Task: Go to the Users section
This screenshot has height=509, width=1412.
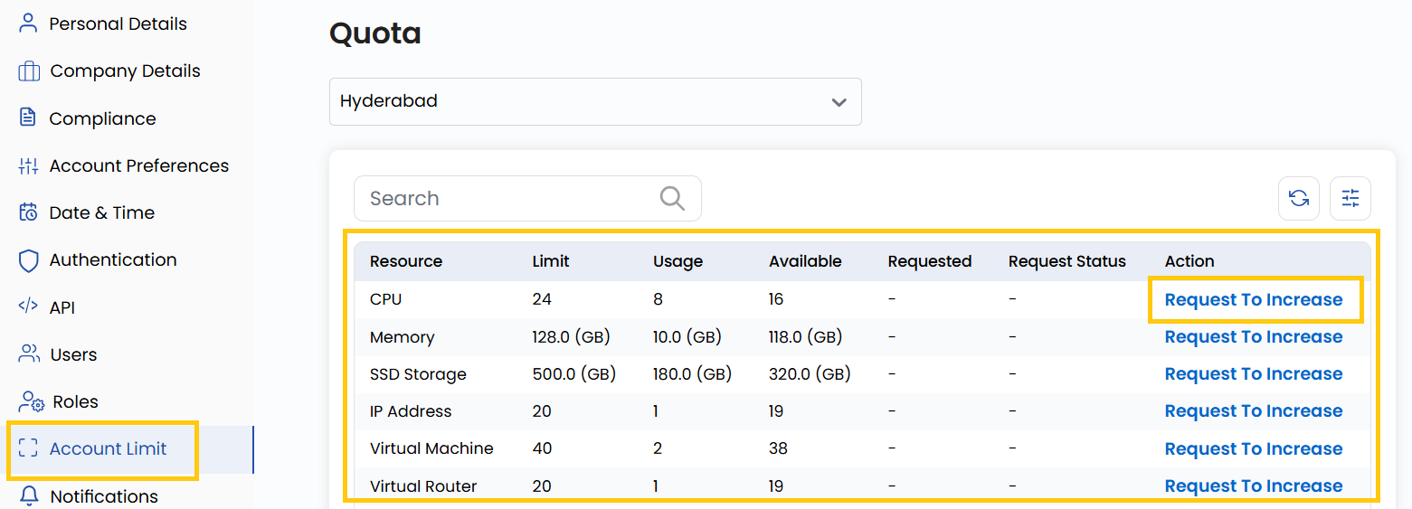Action: point(73,354)
